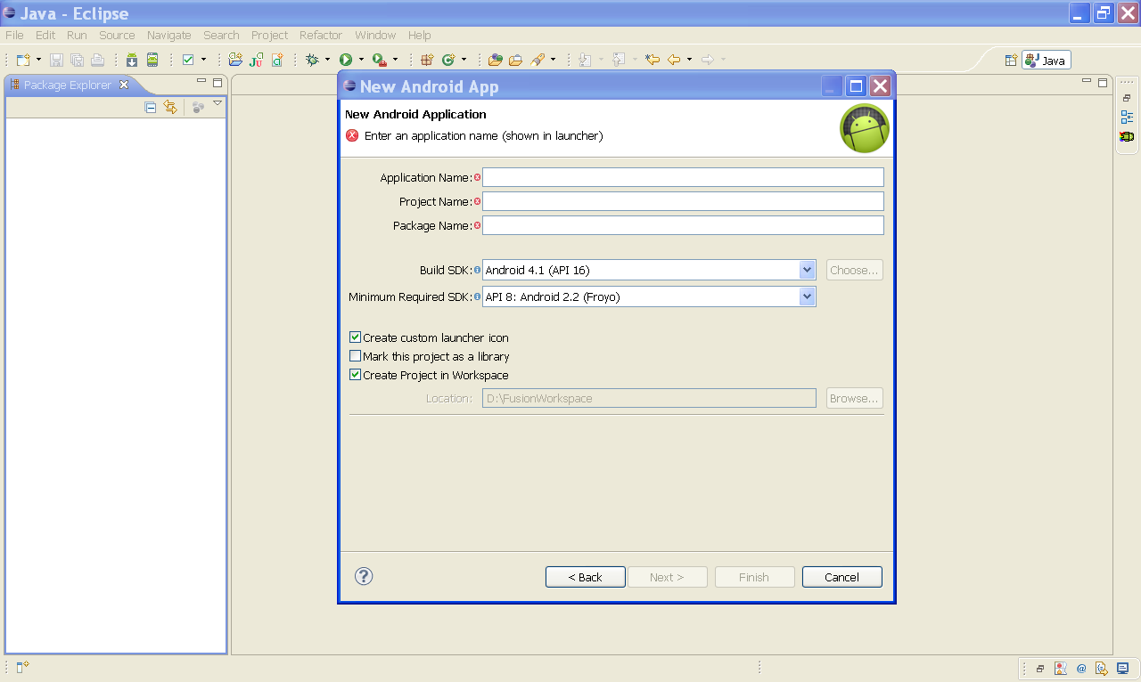Cancel the New Android App dialog

pos(841,577)
